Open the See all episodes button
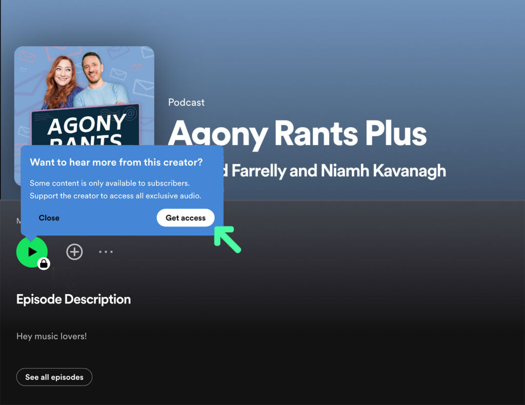The height and width of the screenshot is (405, 525). 54,377
